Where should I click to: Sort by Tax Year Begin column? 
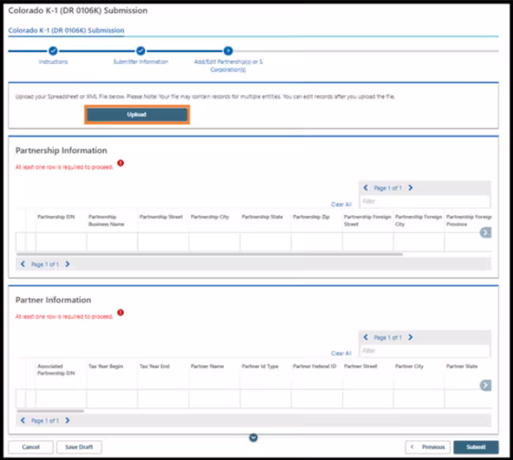(106, 366)
